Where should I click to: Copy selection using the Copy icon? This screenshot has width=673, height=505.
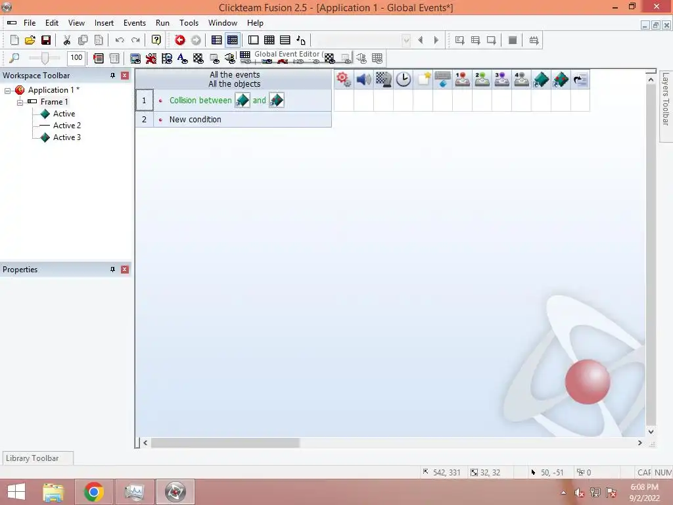click(x=83, y=40)
